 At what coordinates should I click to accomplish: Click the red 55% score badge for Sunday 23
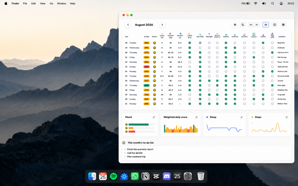tap(147, 67)
